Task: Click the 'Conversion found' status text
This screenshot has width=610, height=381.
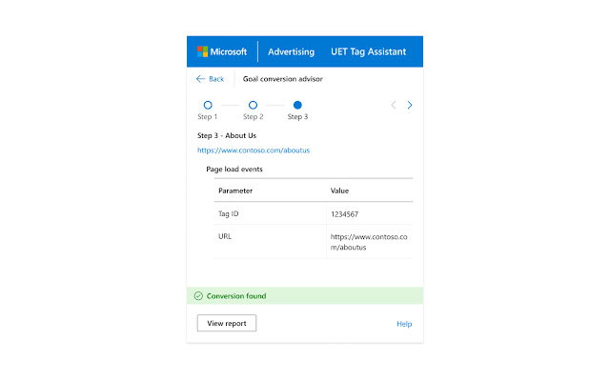Action: click(x=236, y=296)
